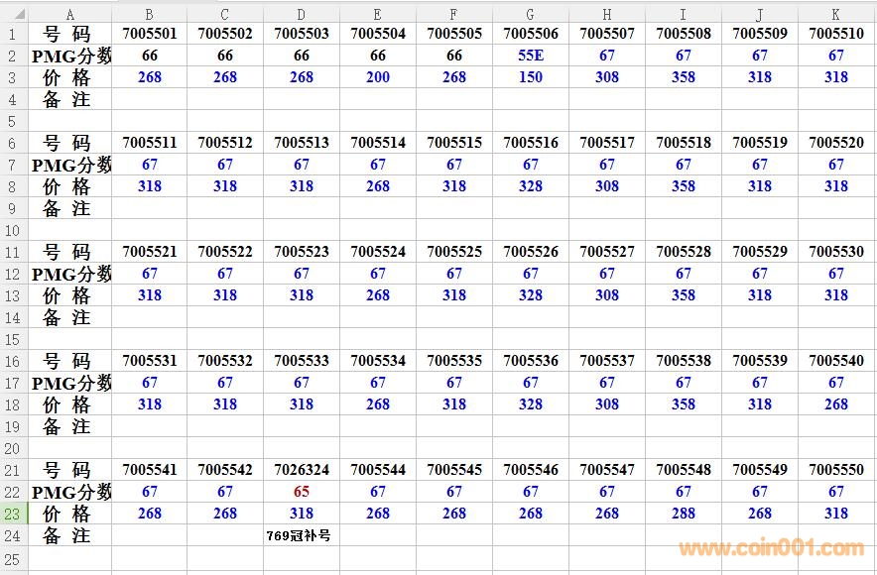Select cell with serial 7026324

(x=302, y=470)
